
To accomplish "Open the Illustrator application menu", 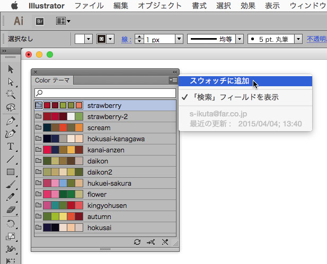I will click(47, 6).
